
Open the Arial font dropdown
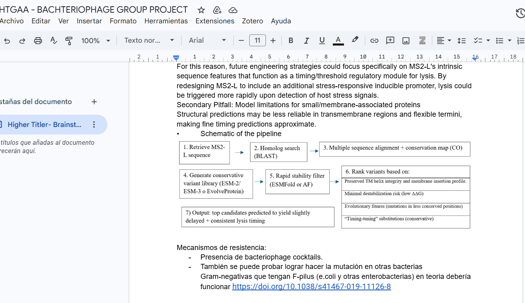point(207,40)
